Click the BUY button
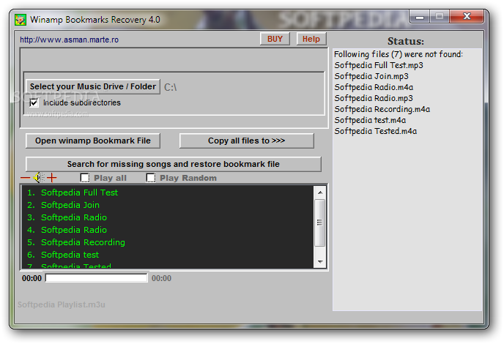This screenshot has width=504, height=344. [275, 39]
